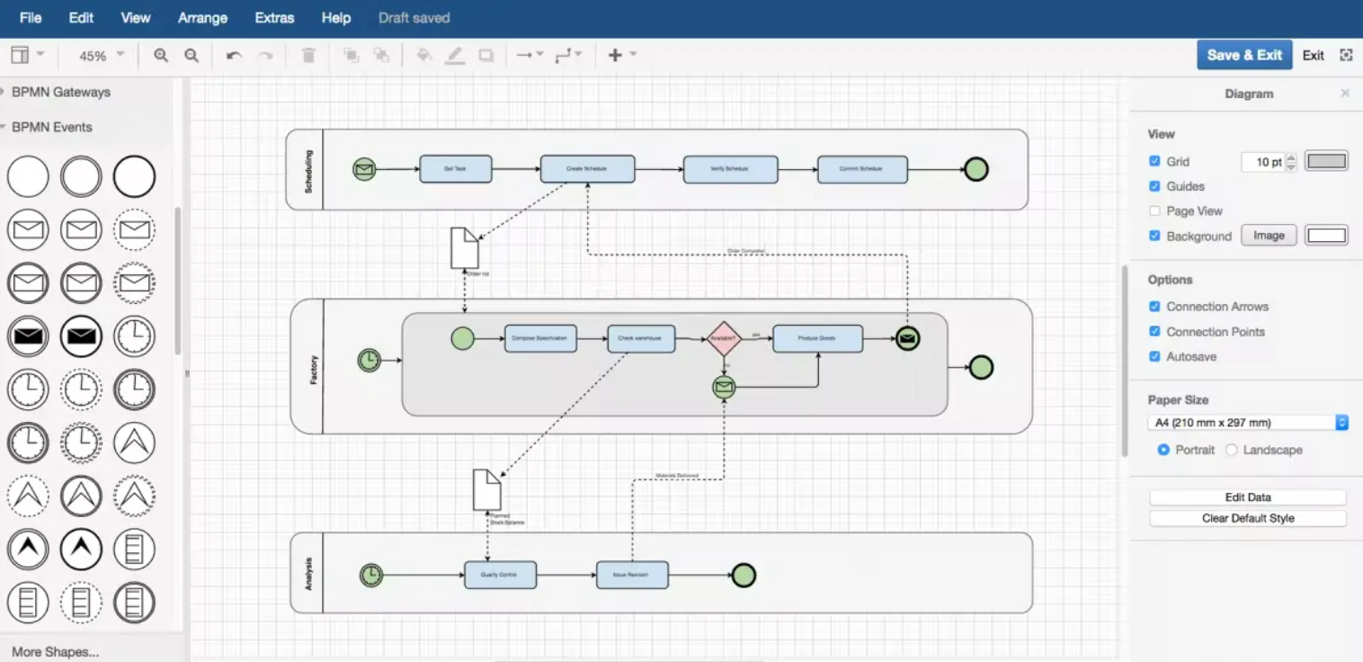Pick the dashed double-circle escalation shape

pos(134,497)
